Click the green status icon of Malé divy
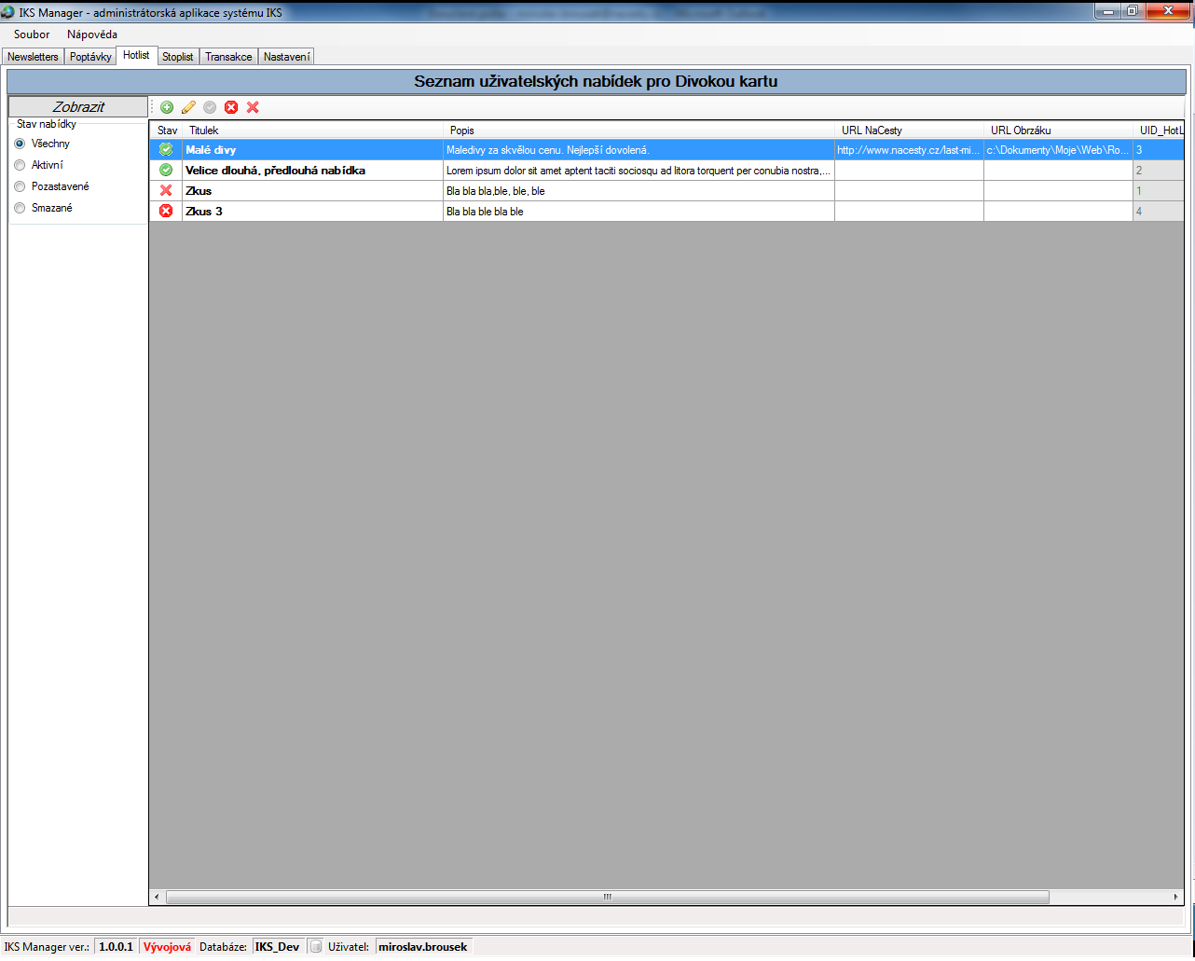The image size is (1195, 961). 166,149
